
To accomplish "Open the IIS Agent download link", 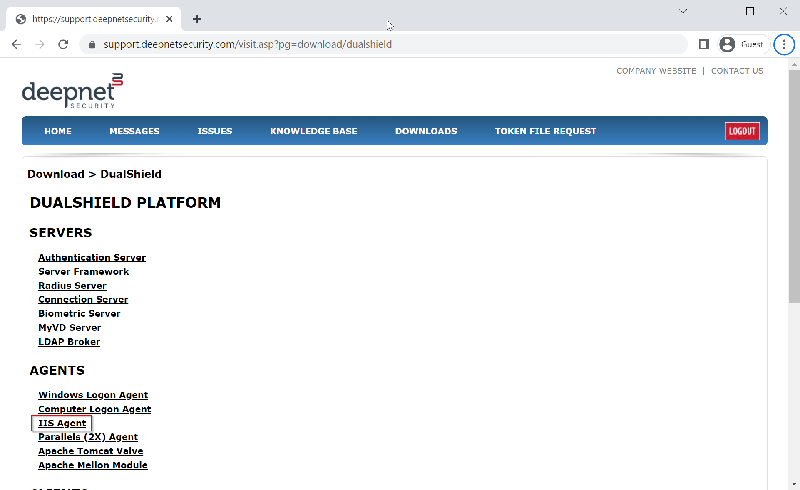I will click(x=62, y=423).
